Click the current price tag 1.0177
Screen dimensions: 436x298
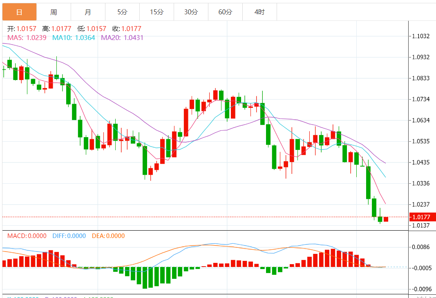pyautogui.click(x=423, y=217)
